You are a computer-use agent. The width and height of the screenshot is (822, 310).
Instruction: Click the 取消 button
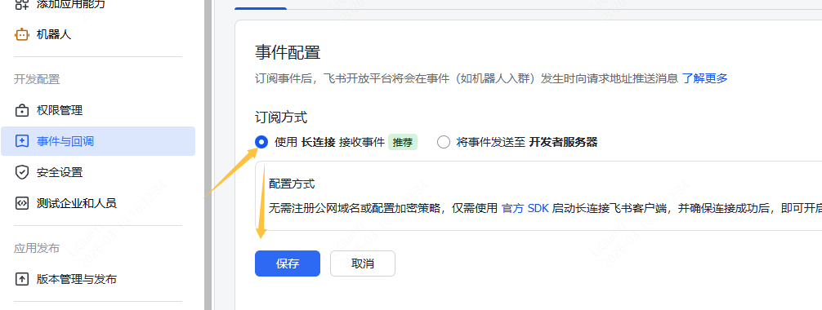click(363, 263)
